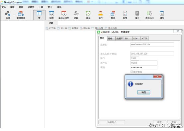
Task: Close the connection success popup
Action: click(x=157, y=76)
